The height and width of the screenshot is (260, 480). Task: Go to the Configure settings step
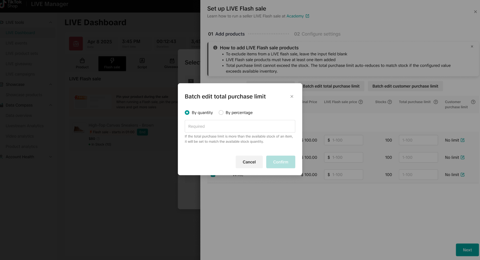317,34
